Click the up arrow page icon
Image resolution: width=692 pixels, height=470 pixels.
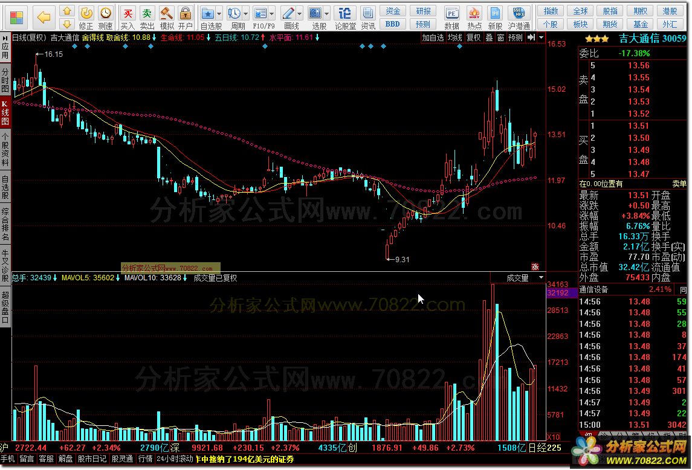(x=66, y=11)
